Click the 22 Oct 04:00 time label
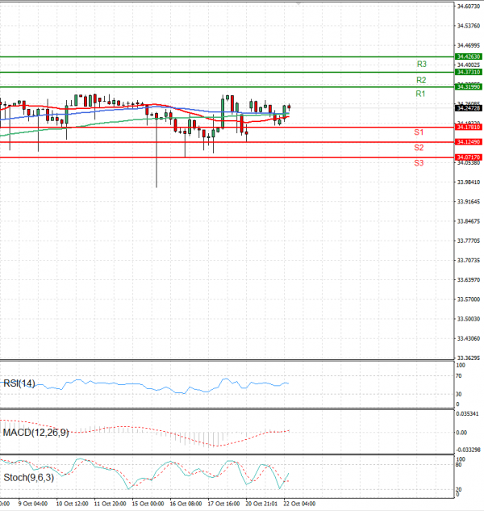The image size is (484, 511). pyautogui.click(x=299, y=504)
